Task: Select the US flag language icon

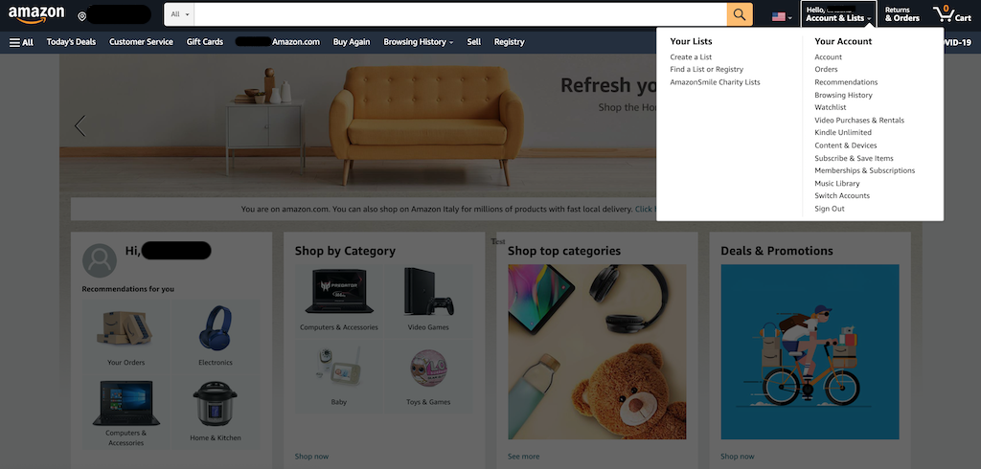Action: 782,17
